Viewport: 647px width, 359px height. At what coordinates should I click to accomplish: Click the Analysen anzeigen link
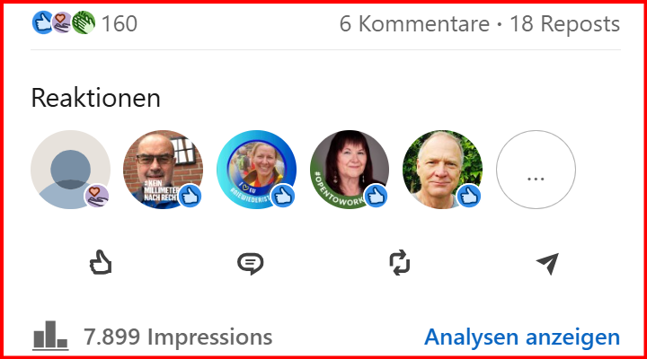tap(522, 337)
